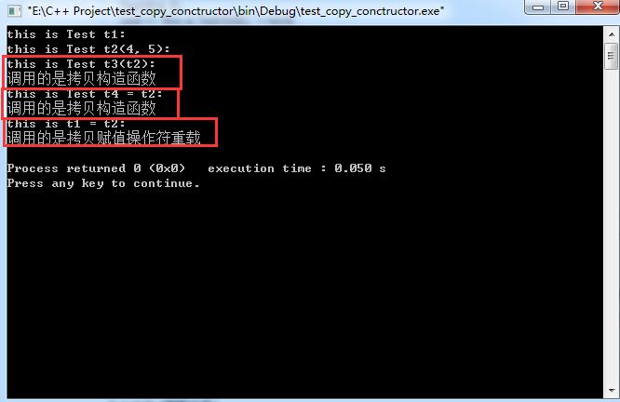Minimize the test_copy_conctructor.exe console window
The image size is (620, 402).
(538, 7)
